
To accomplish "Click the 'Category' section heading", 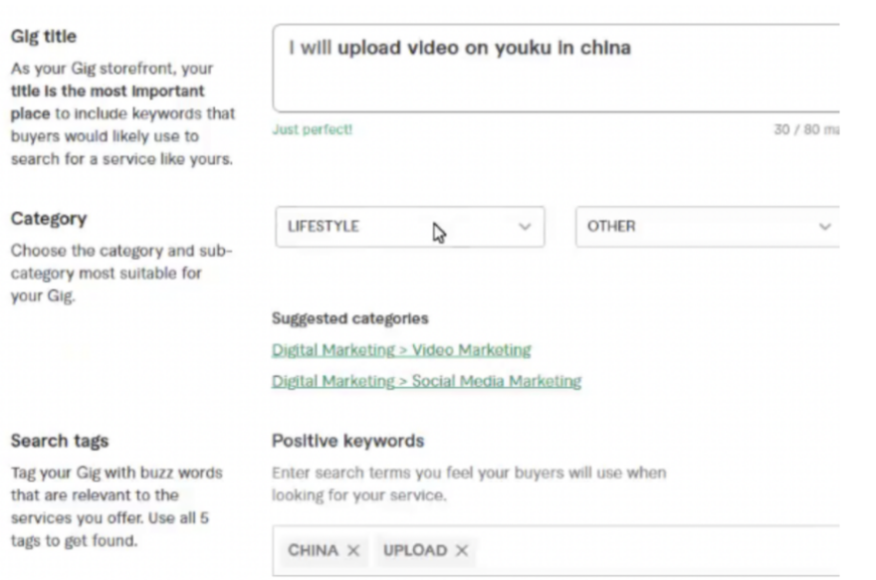I will (49, 218).
